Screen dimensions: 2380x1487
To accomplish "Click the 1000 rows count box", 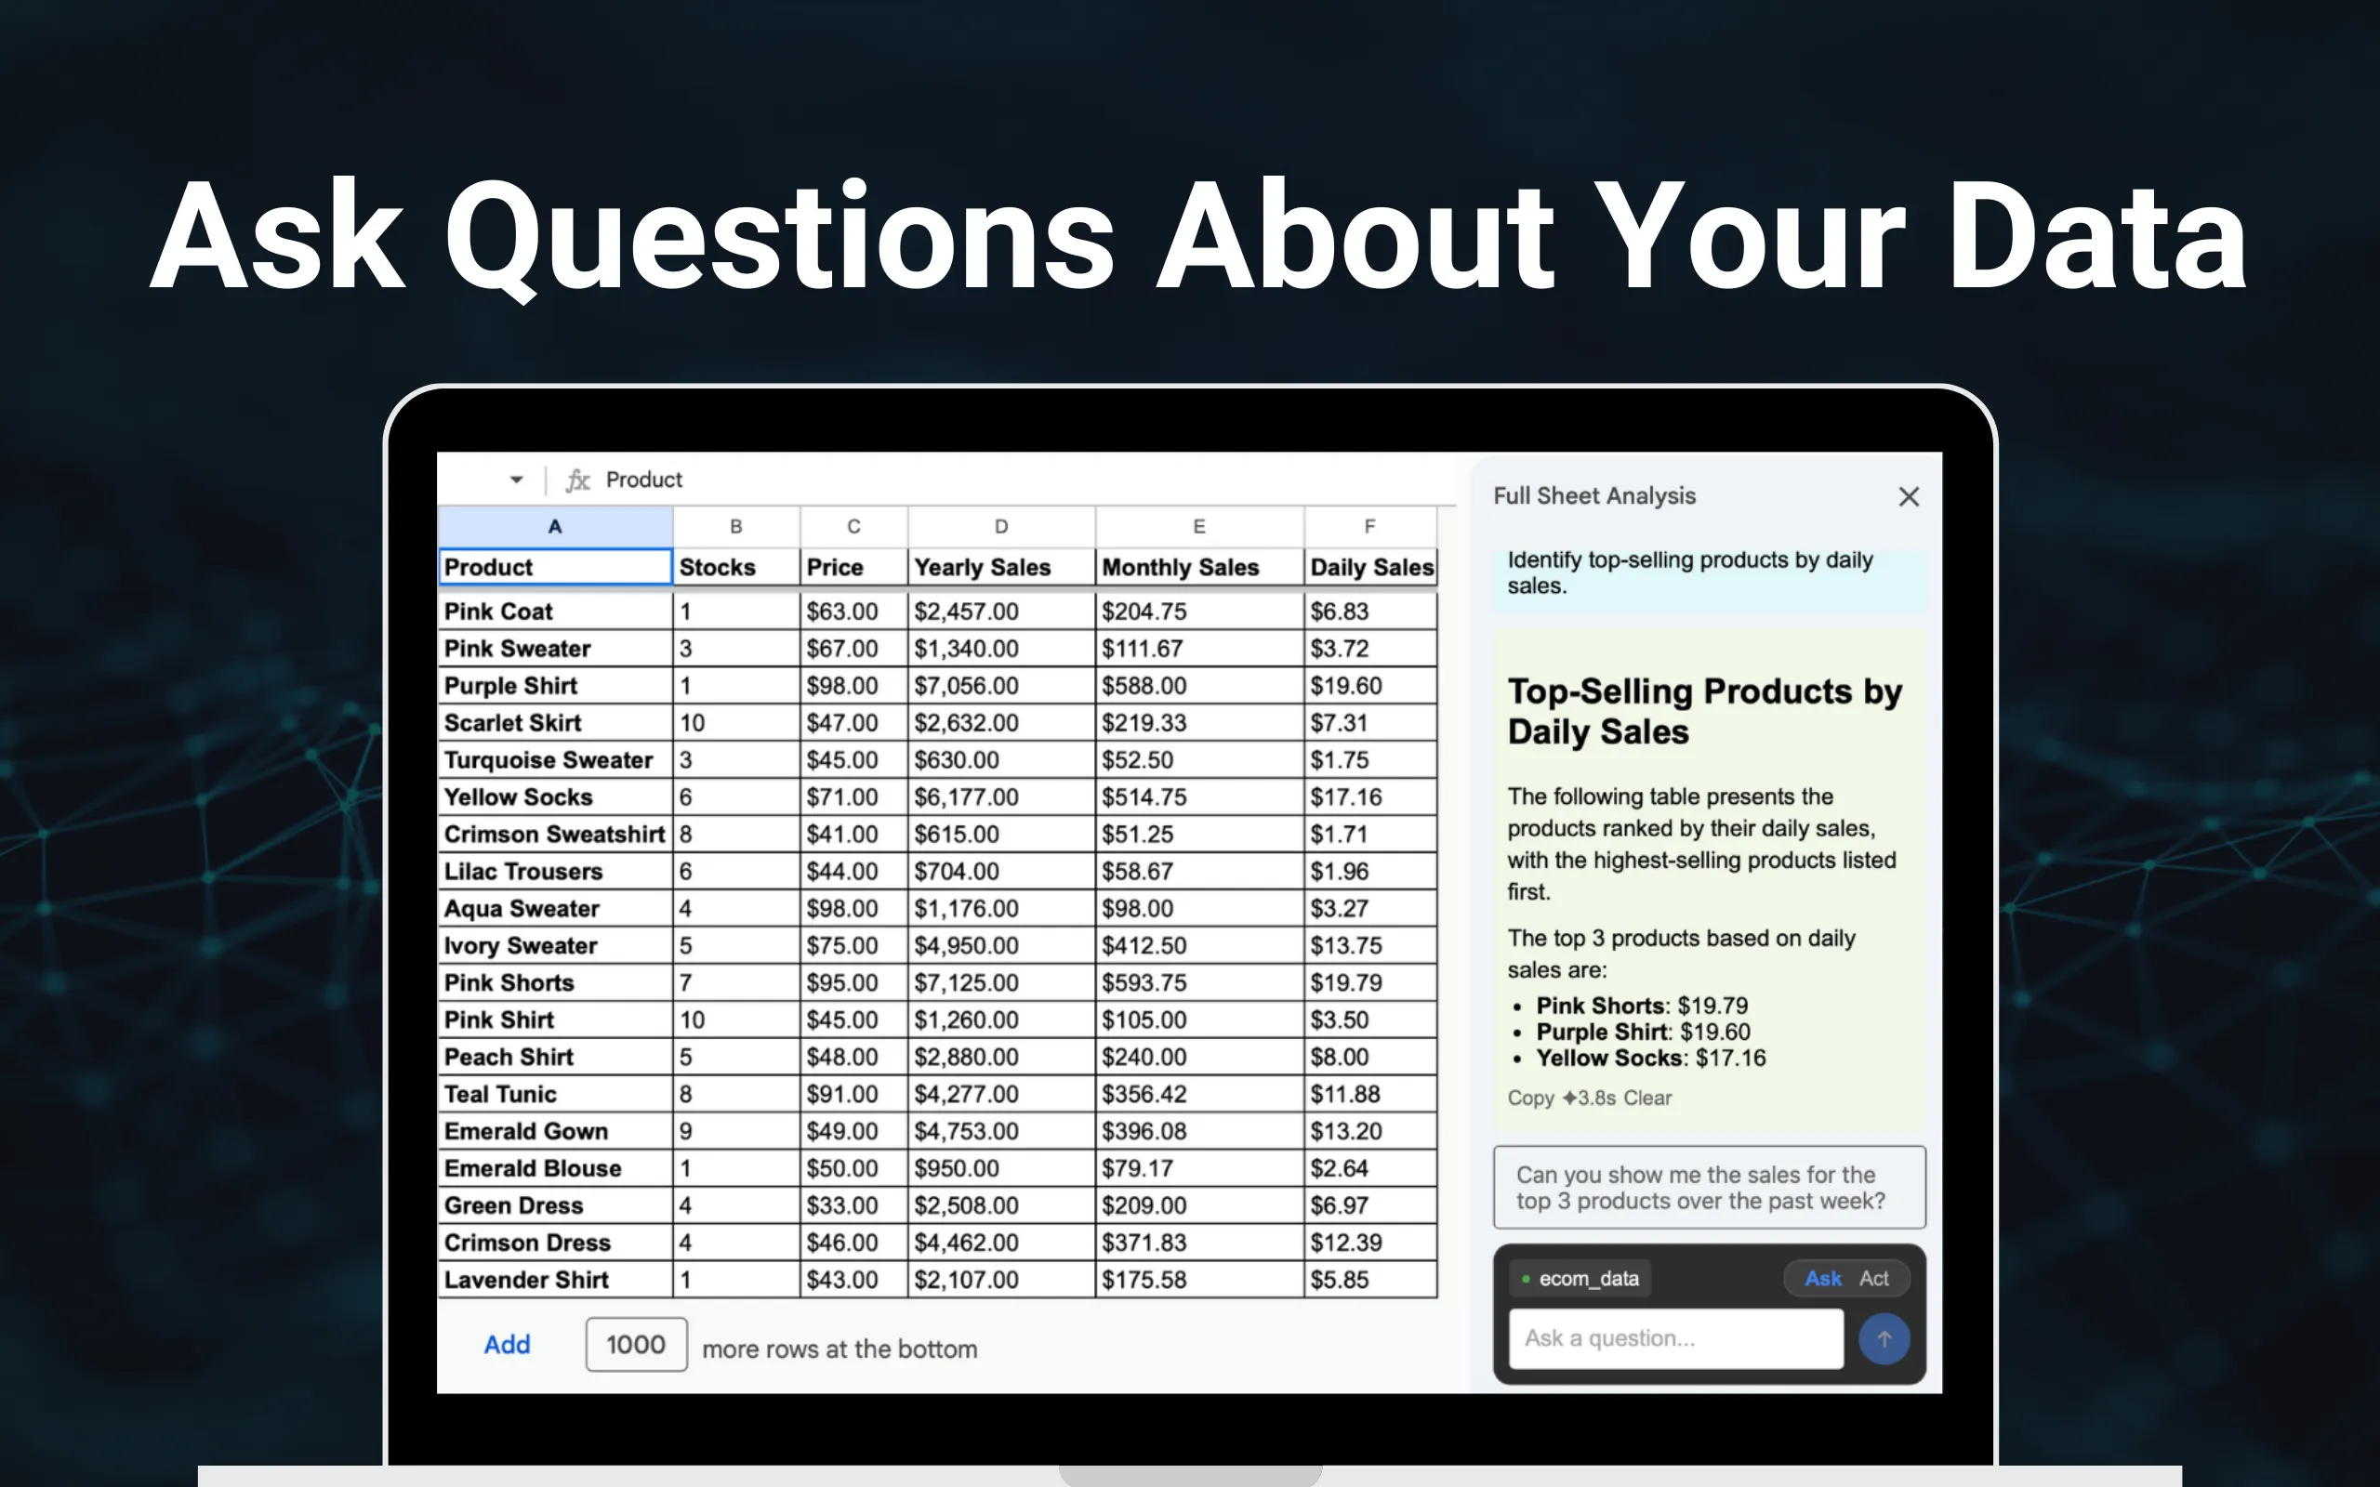I will pyautogui.click(x=635, y=1345).
